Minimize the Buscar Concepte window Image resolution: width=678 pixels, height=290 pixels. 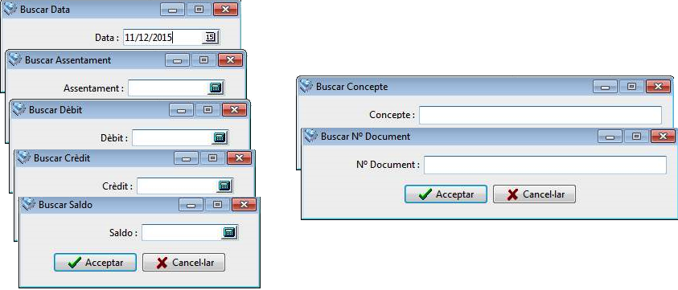[x=605, y=87]
